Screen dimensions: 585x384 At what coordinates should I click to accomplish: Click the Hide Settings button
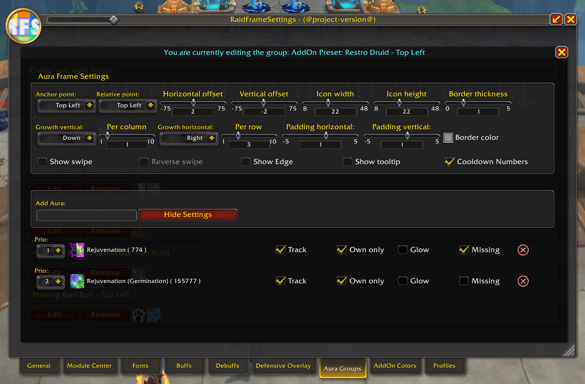point(188,215)
